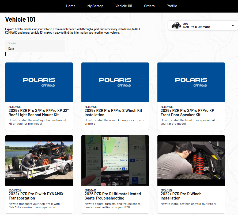Open the Winch Kit Installation card thumbnail

click(x=115, y=82)
